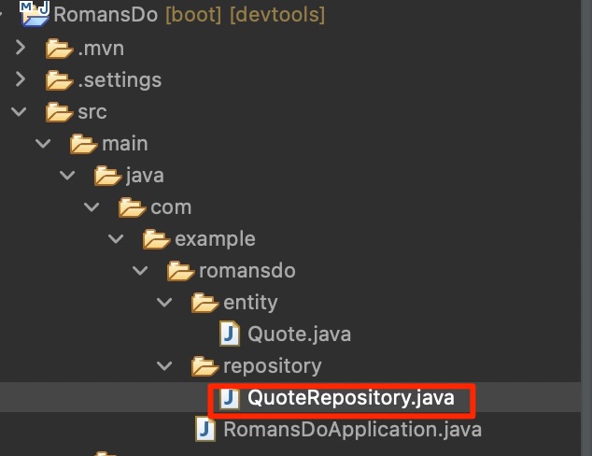The width and height of the screenshot is (592, 456).
Task: Collapse the main folder tree node
Action: pyautogui.click(x=43, y=144)
